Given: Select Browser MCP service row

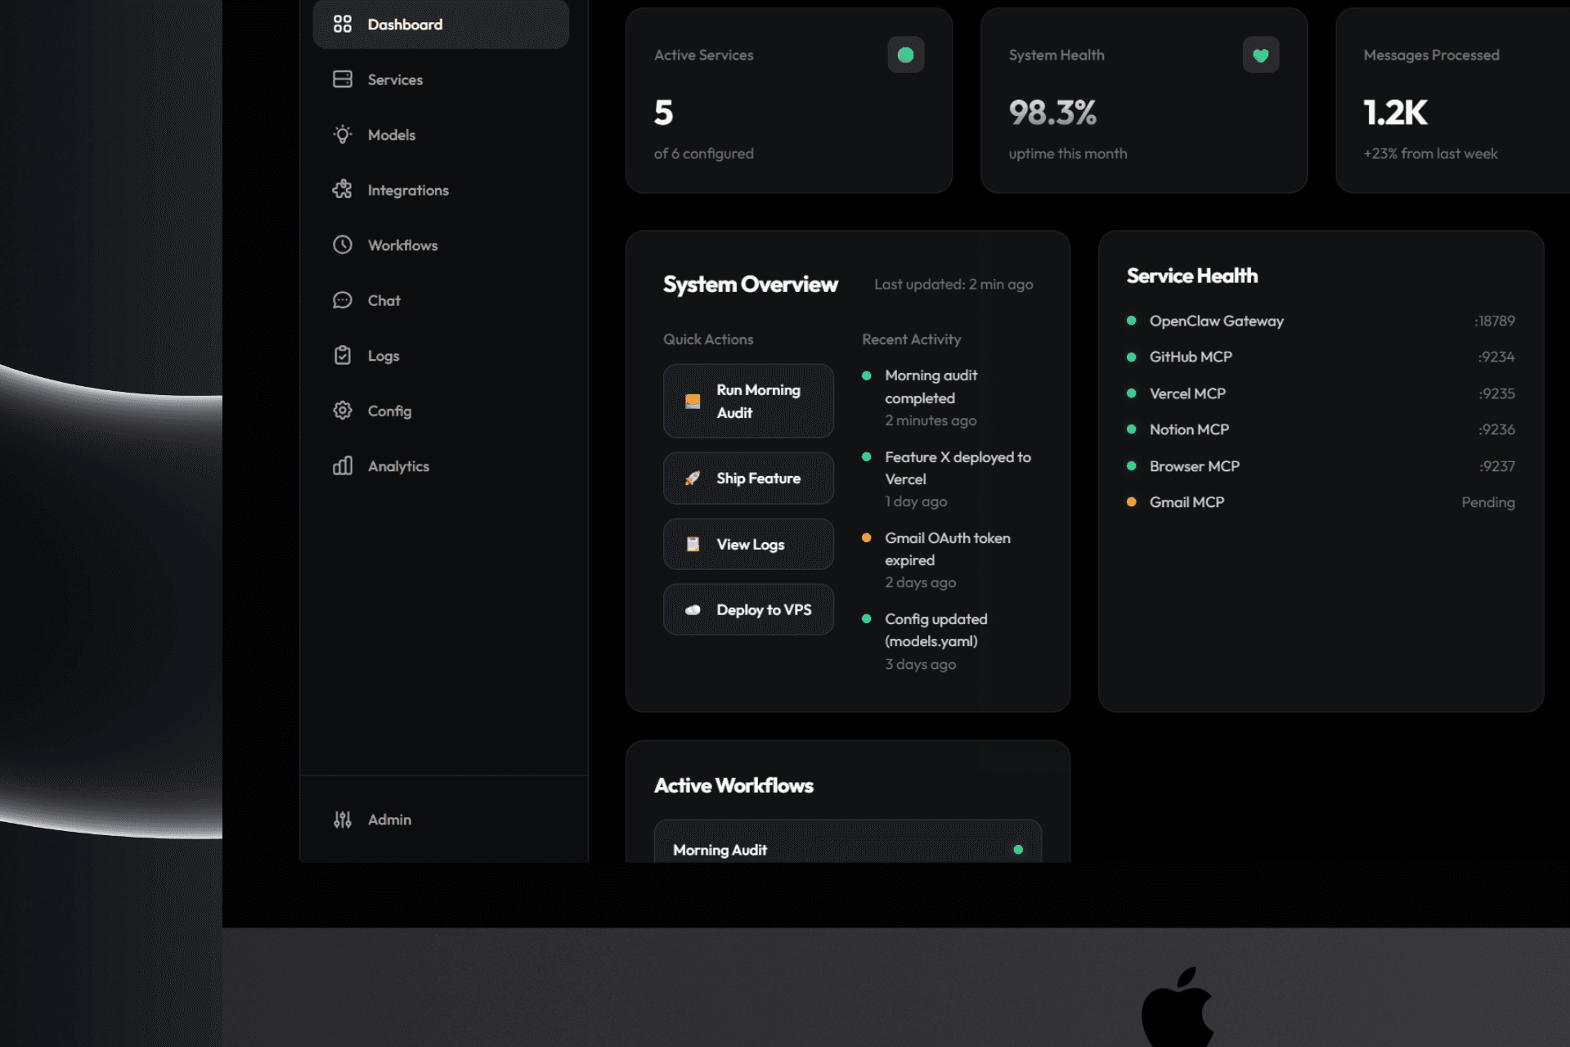Looking at the screenshot, I should 1321,466.
